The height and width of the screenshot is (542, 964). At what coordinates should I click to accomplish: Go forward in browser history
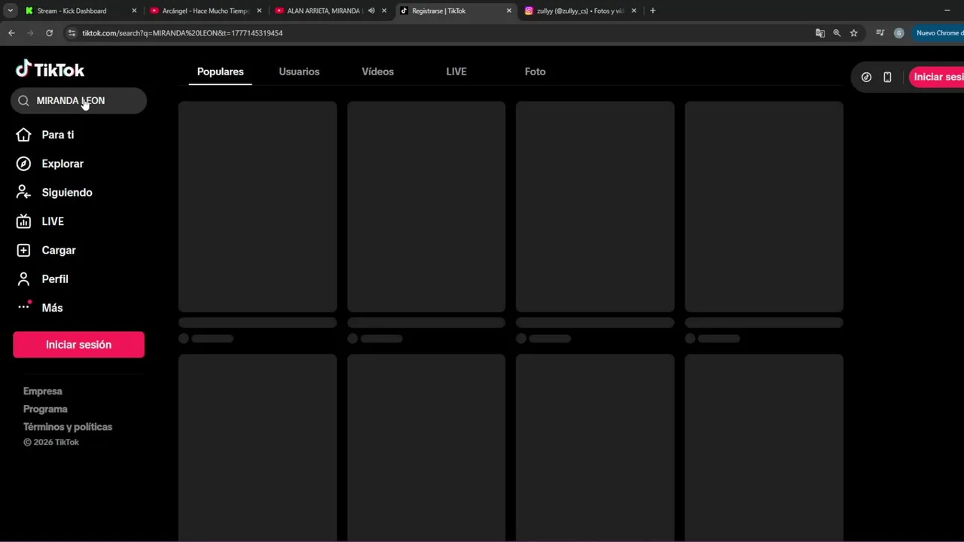pos(30,33)
